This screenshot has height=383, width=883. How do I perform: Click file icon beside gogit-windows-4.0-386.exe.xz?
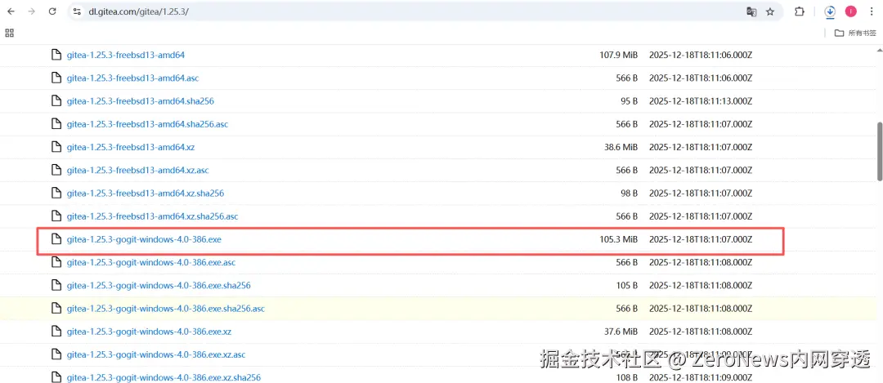click(56, 332)
